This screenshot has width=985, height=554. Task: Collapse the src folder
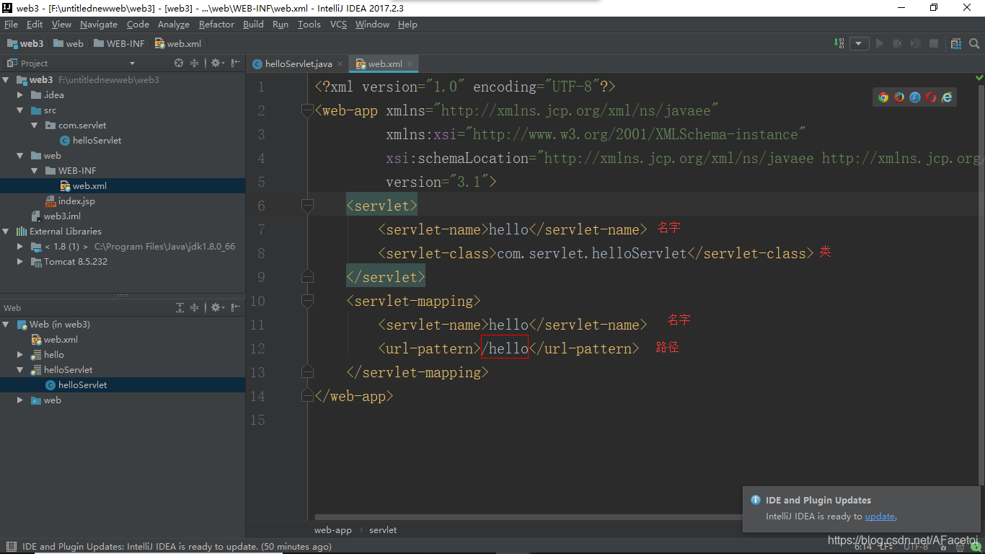21,110
